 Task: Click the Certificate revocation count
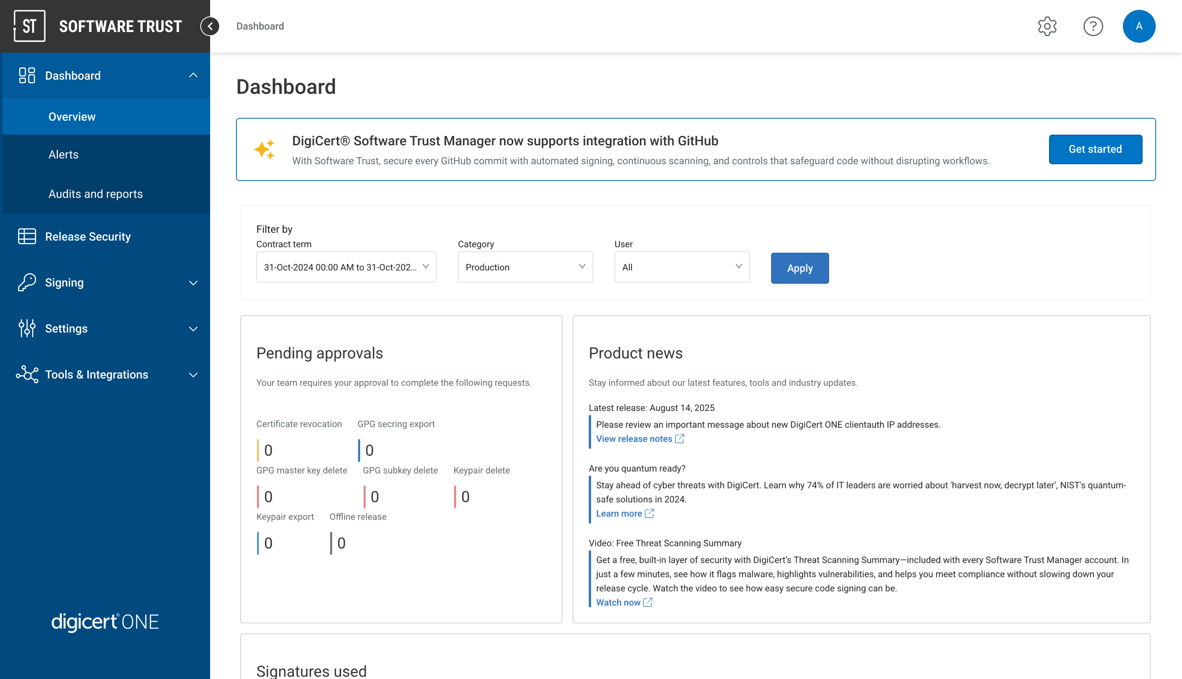(268, 450)
